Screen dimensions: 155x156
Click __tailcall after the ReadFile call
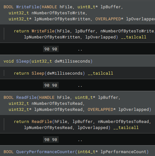point(126,128)
